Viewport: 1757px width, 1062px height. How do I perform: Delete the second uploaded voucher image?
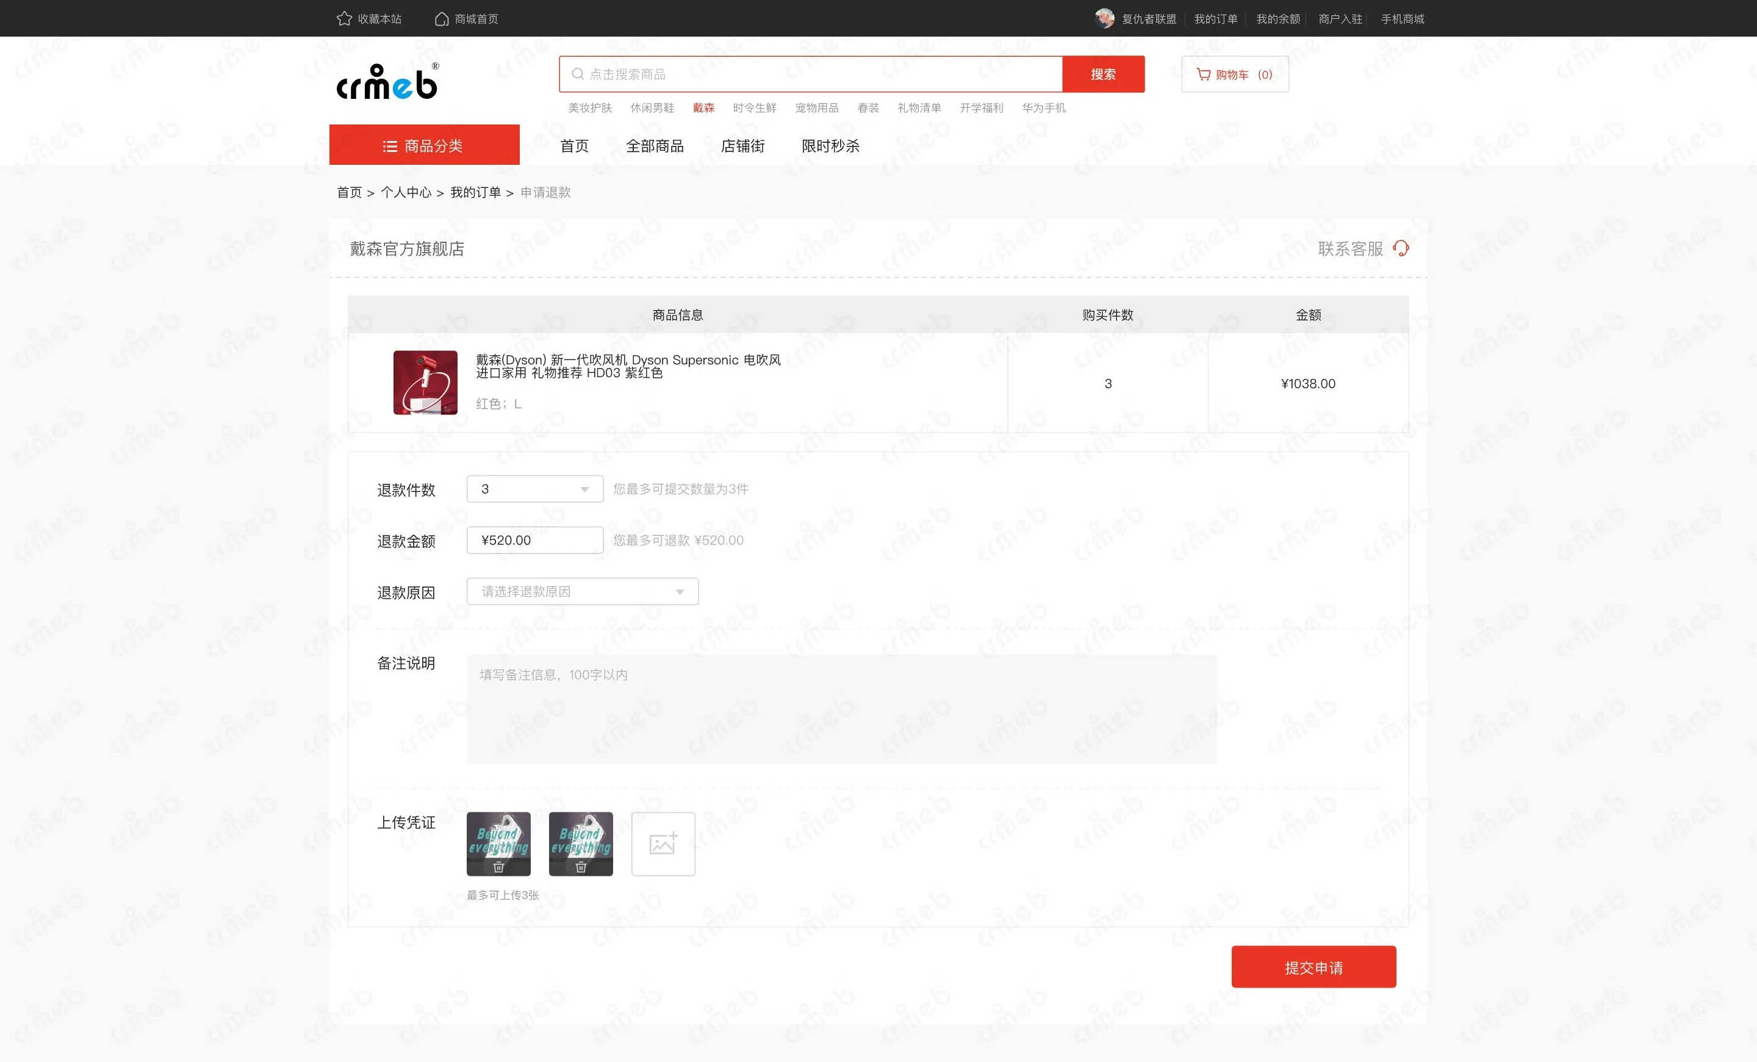point(580,867)
